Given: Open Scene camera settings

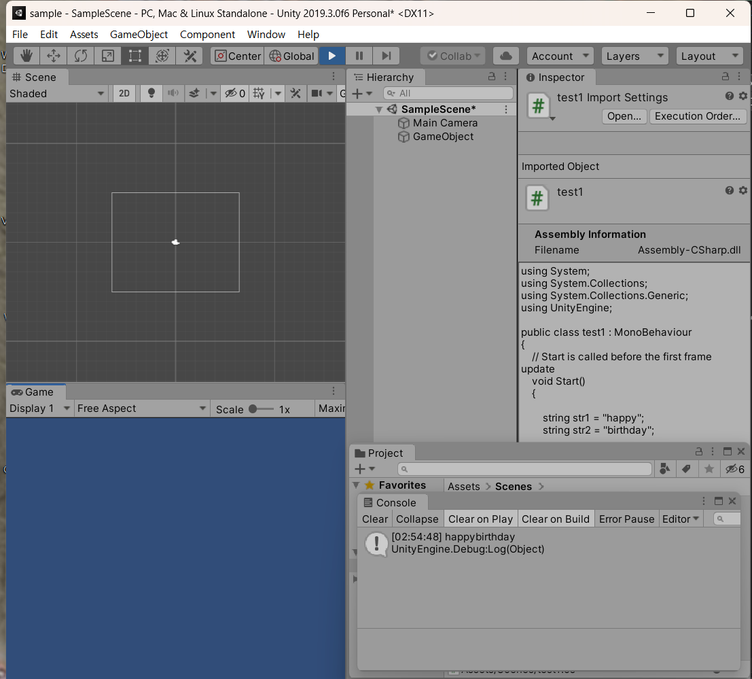Looking at the screenshot, I should point(317,93).
